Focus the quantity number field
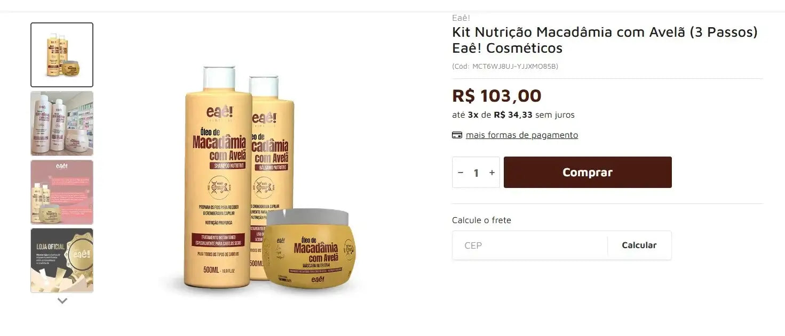This screenshot has width=785, height=336. coord(476,173)
